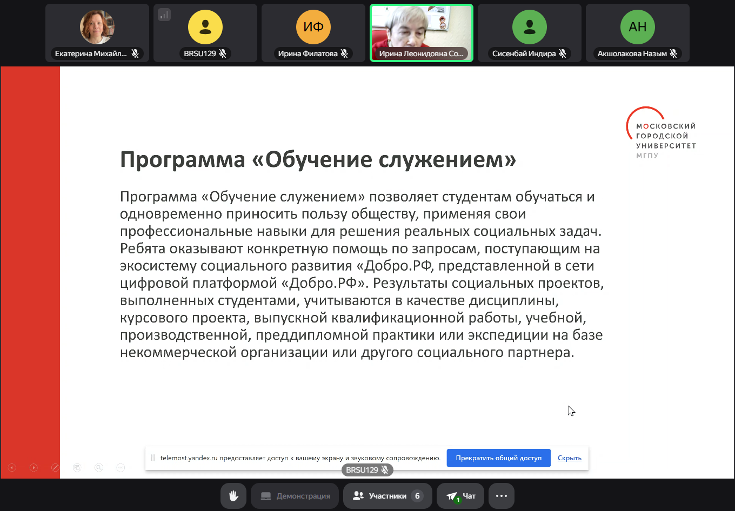Click the Демонстрация screen share button

pos(295,496)
